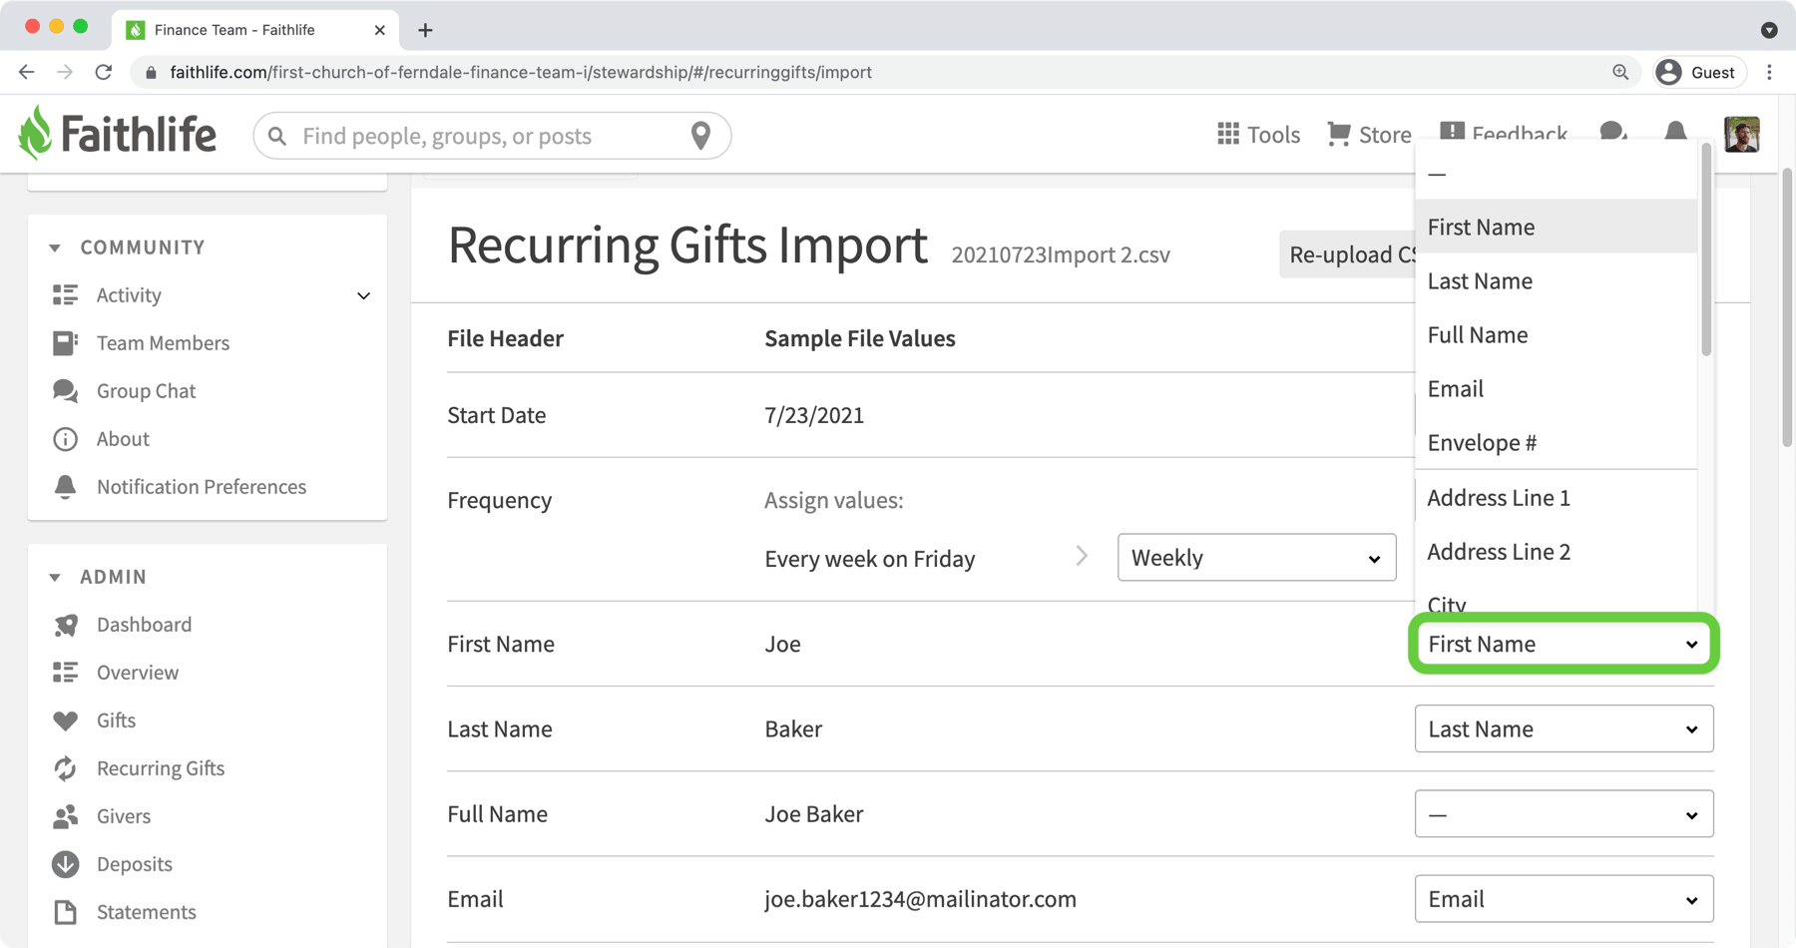The width and height of the screenshot is (1796, 948).
Task: Open the Feedback link
Action: click(x=1504, y=133)
